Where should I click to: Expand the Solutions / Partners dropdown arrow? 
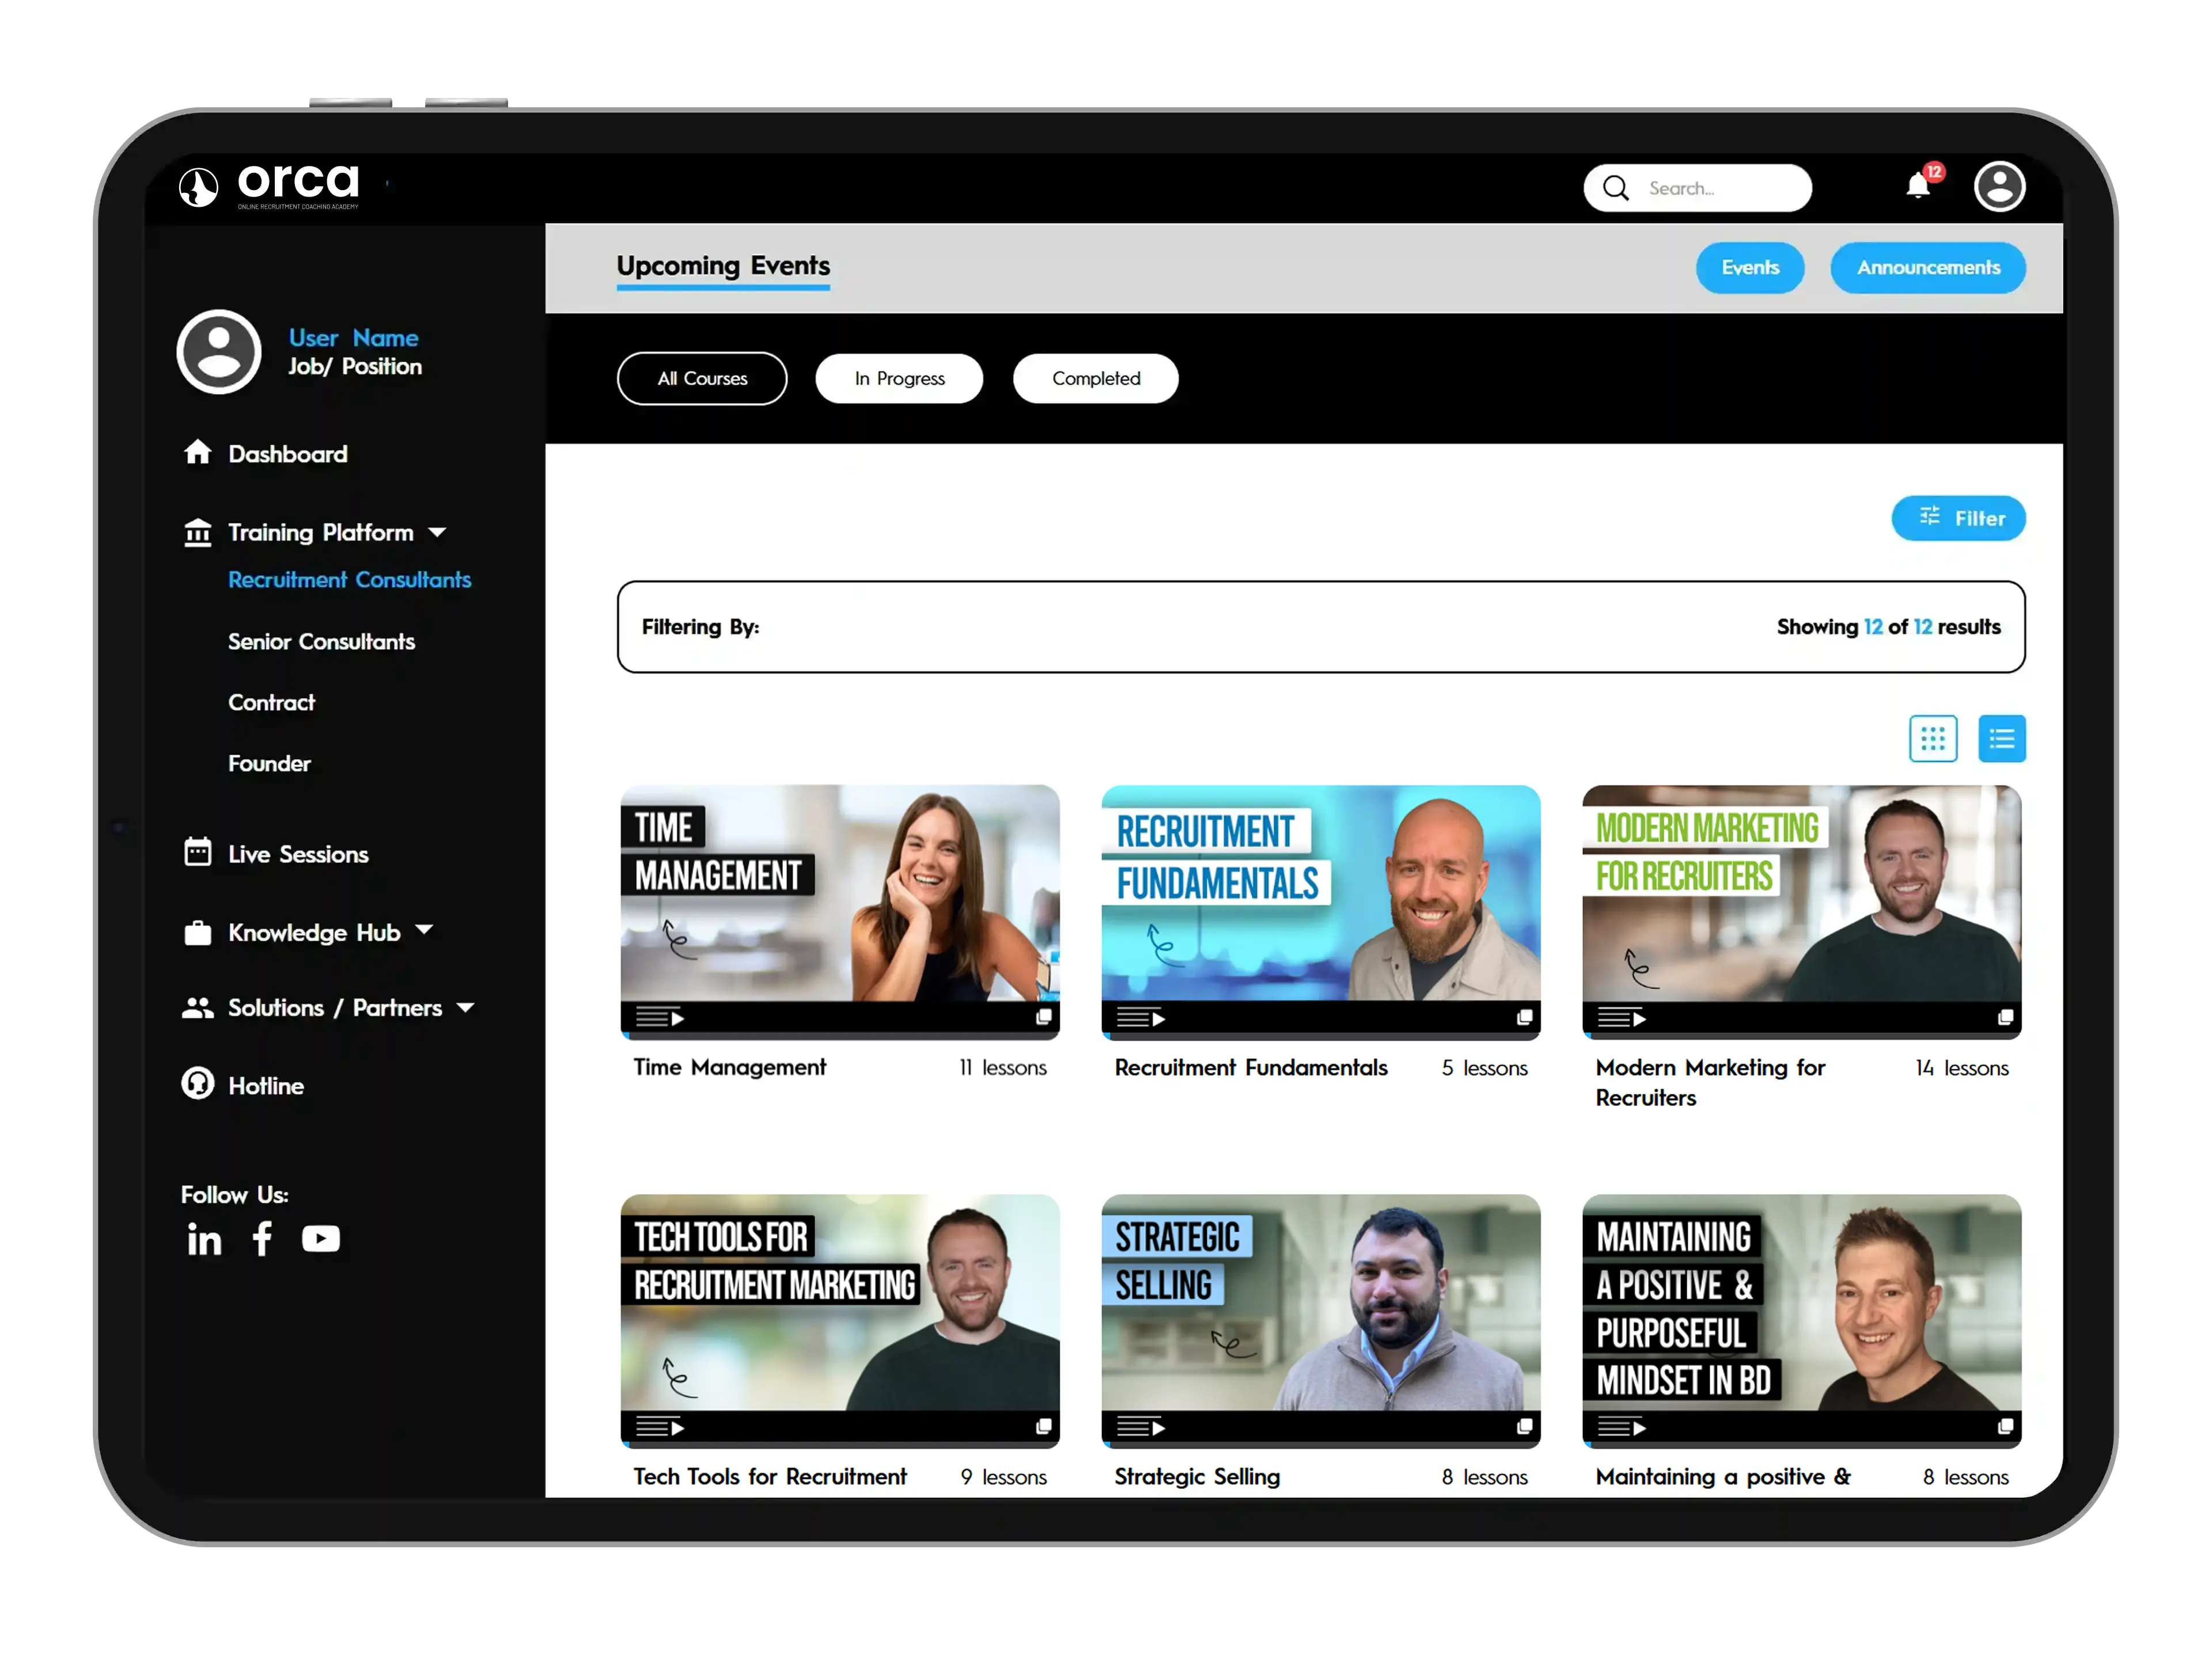pos(465,1007)
